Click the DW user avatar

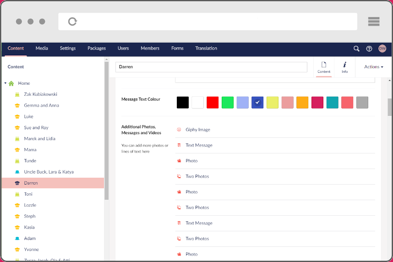[x=382, y=49]
